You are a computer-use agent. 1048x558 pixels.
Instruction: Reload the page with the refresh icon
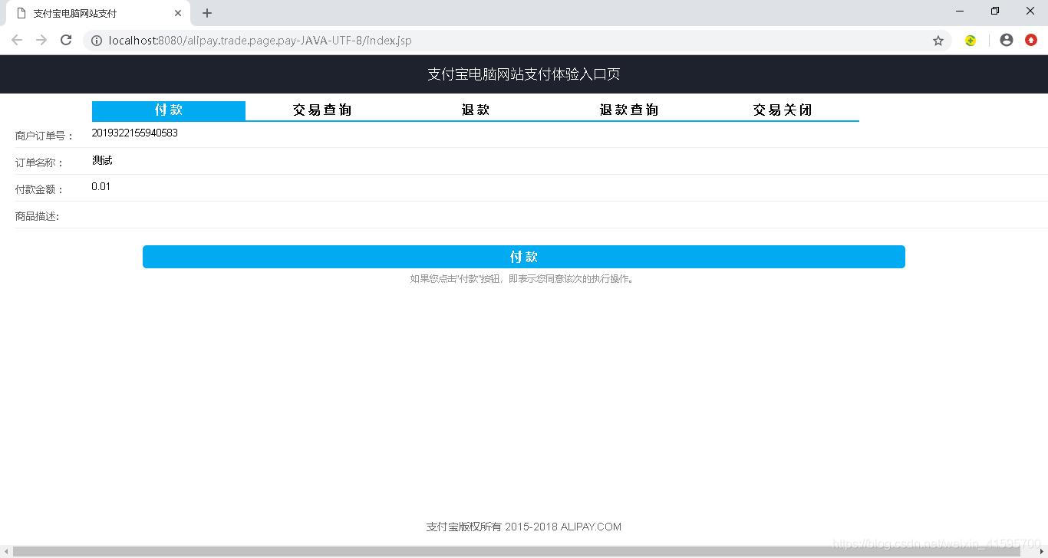(x=66, y=41)
